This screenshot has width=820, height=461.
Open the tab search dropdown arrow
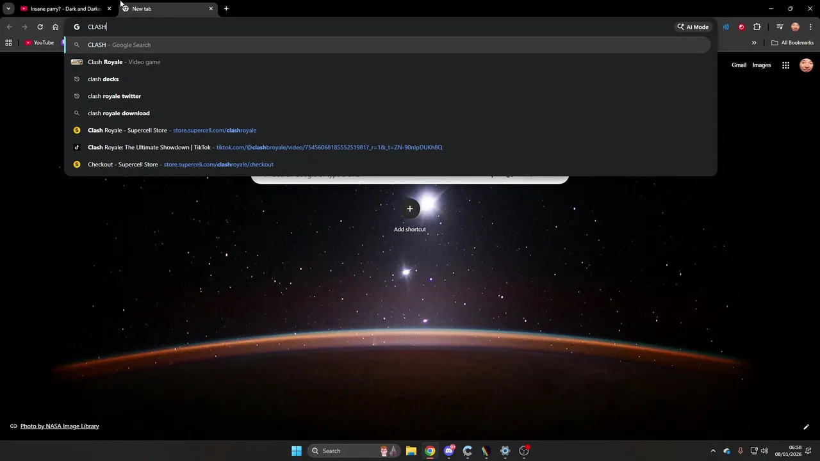pos(8,8)
